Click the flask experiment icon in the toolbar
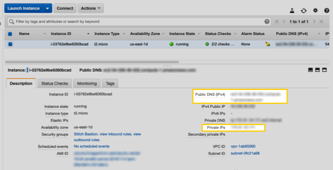 (x=292, y=10)
